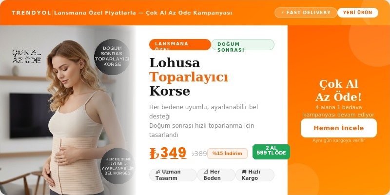Click the green 2 AL 599 TL ÖDE badge
This screenshot has height=195, width=390.
[x=271, y=152]
